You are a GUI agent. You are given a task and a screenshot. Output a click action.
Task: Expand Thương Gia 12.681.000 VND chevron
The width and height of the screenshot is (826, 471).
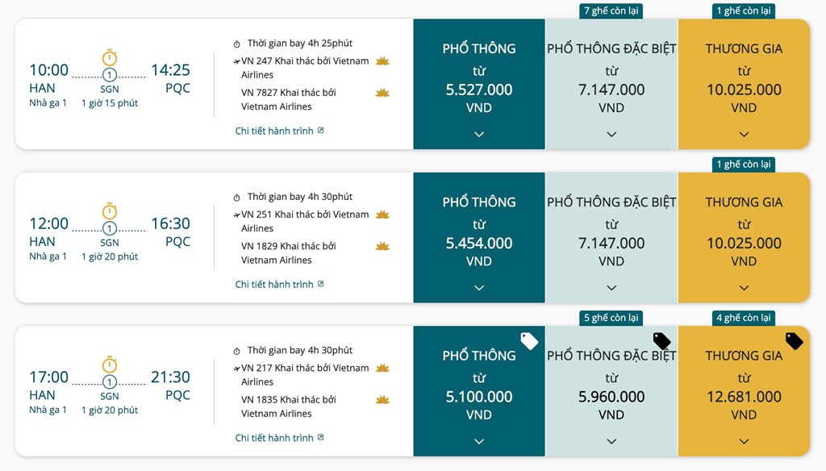pyautogui.click(x=744, y=441)
